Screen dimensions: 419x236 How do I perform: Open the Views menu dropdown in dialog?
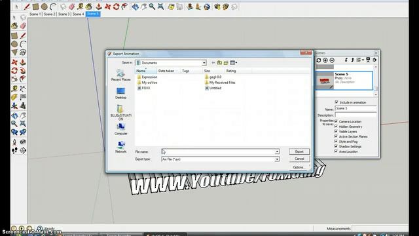coord(234,63)
